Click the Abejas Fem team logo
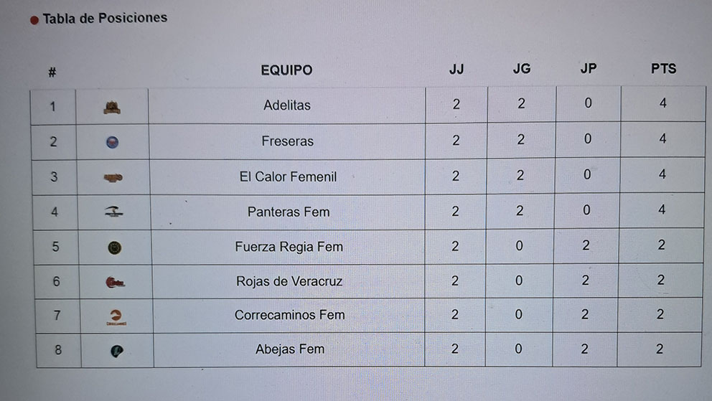The image size is (712, 401). click(x=116, y=351)
